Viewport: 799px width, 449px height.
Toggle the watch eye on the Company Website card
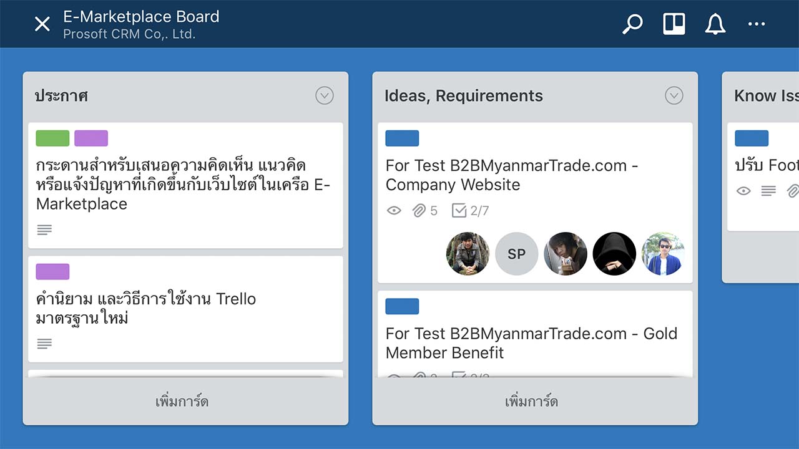coord(394,210)
